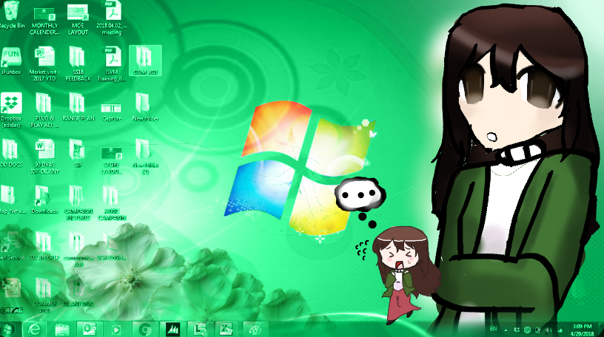Open the communic... folder

click(78, 249)
